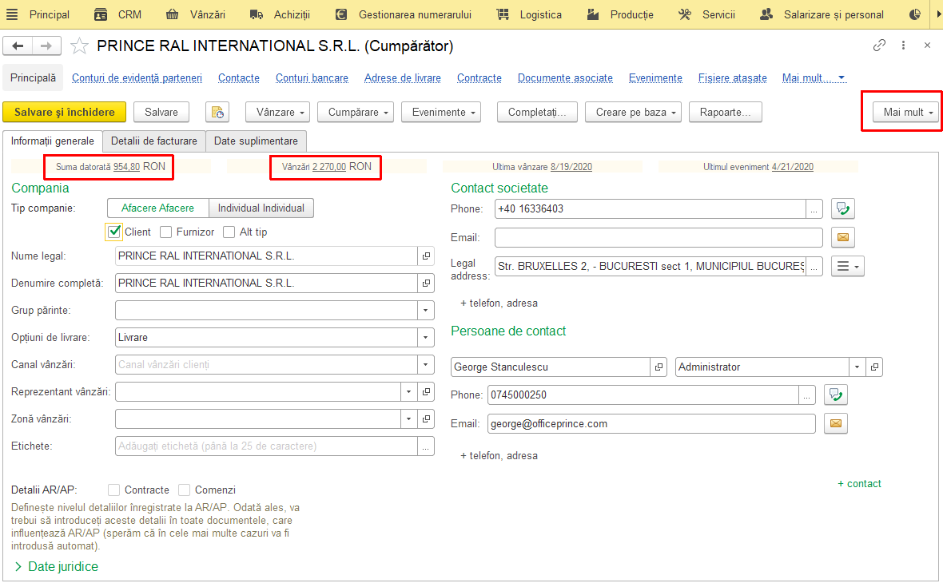Select Individual company type toggle
This screenshot has width=943, height=583.
coord(261,208)
